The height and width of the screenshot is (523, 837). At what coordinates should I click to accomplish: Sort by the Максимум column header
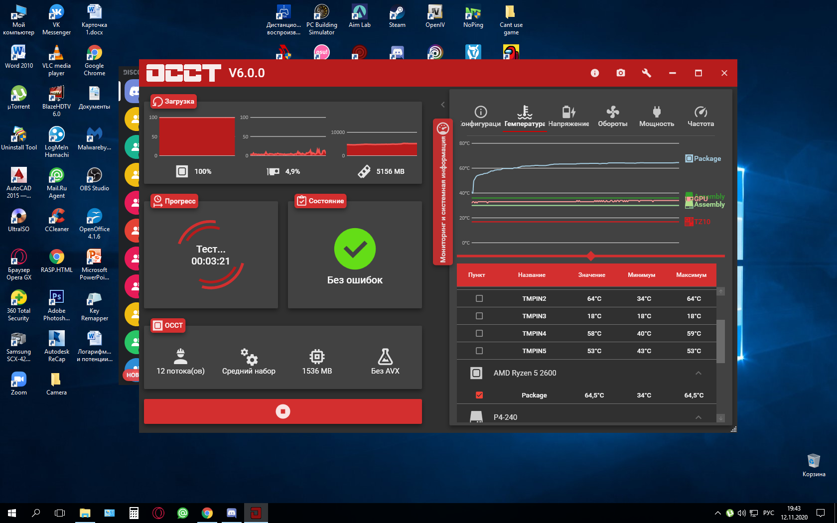pos(692,275)
